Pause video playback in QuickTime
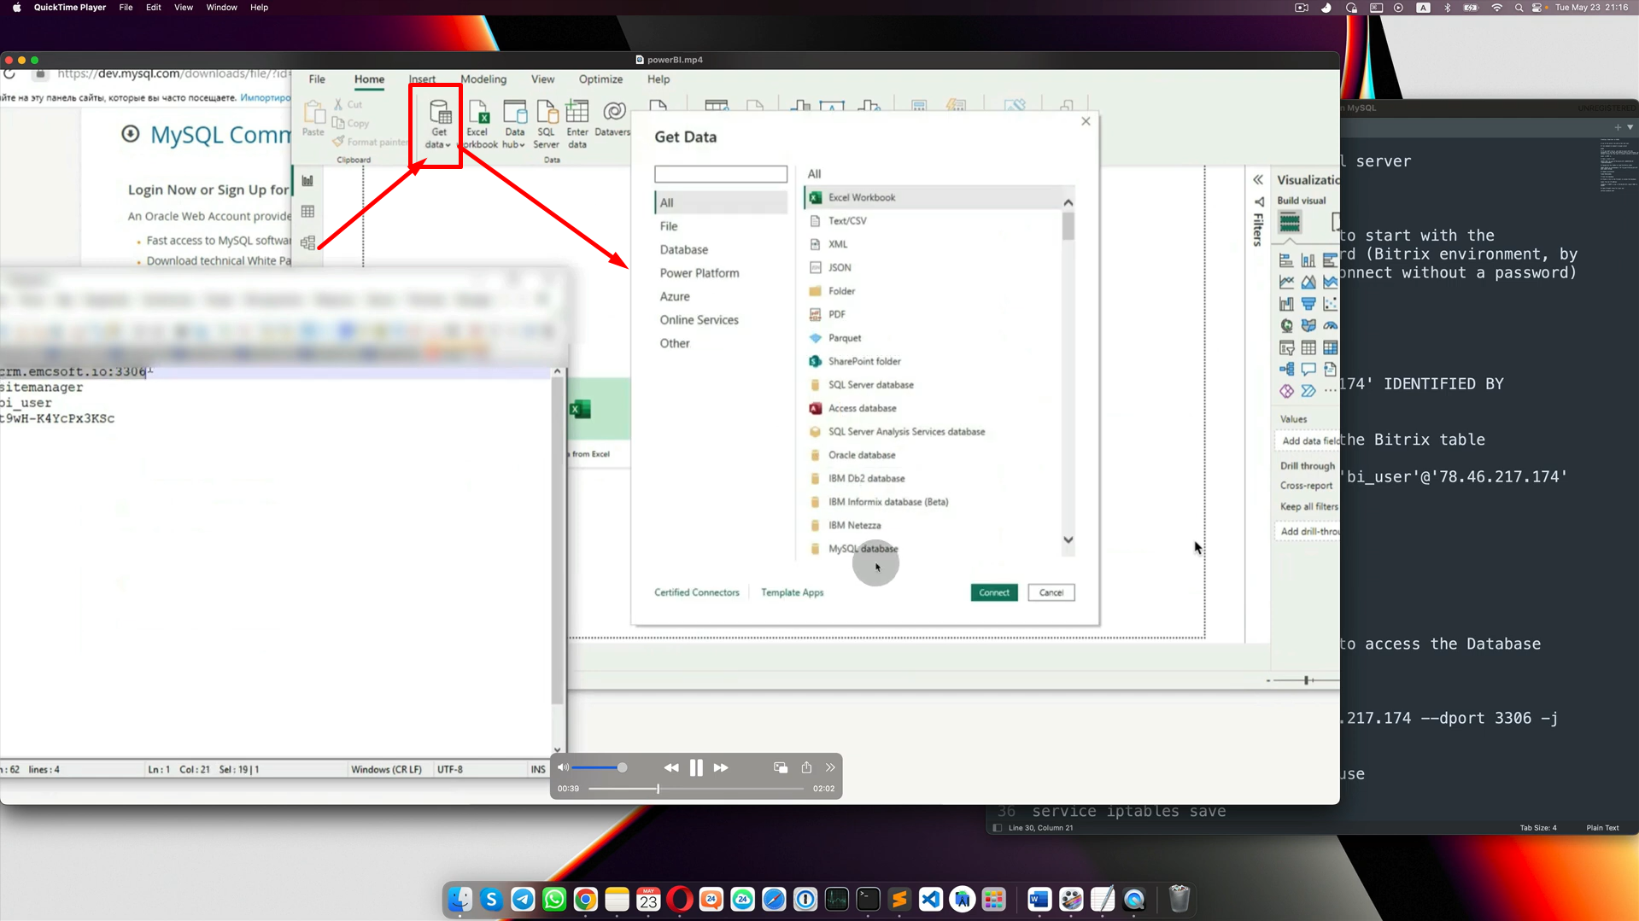Viewport: 1639px width, 921px height. tap(696, 767)
